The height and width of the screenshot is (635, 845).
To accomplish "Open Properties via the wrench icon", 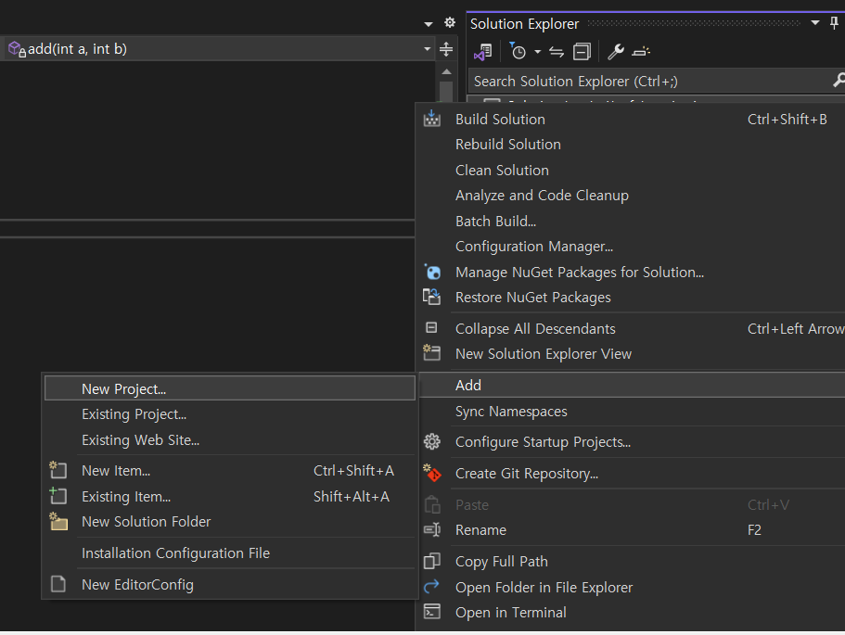I will [615, 52].
